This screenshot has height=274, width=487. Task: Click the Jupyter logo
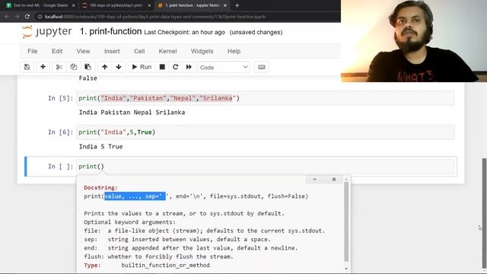coord(47,32)
